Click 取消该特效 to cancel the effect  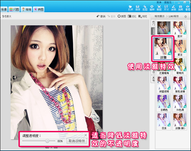point(77,141)
